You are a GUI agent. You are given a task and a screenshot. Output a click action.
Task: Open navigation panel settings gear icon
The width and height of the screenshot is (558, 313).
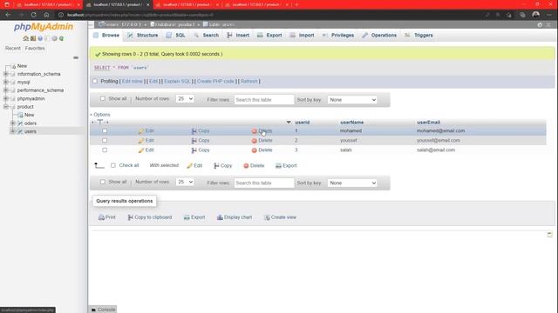[54, 38]
